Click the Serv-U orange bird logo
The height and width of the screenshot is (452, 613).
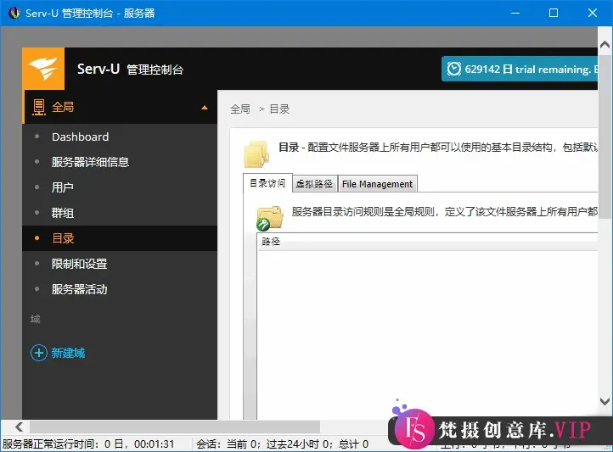coord(43,69)
